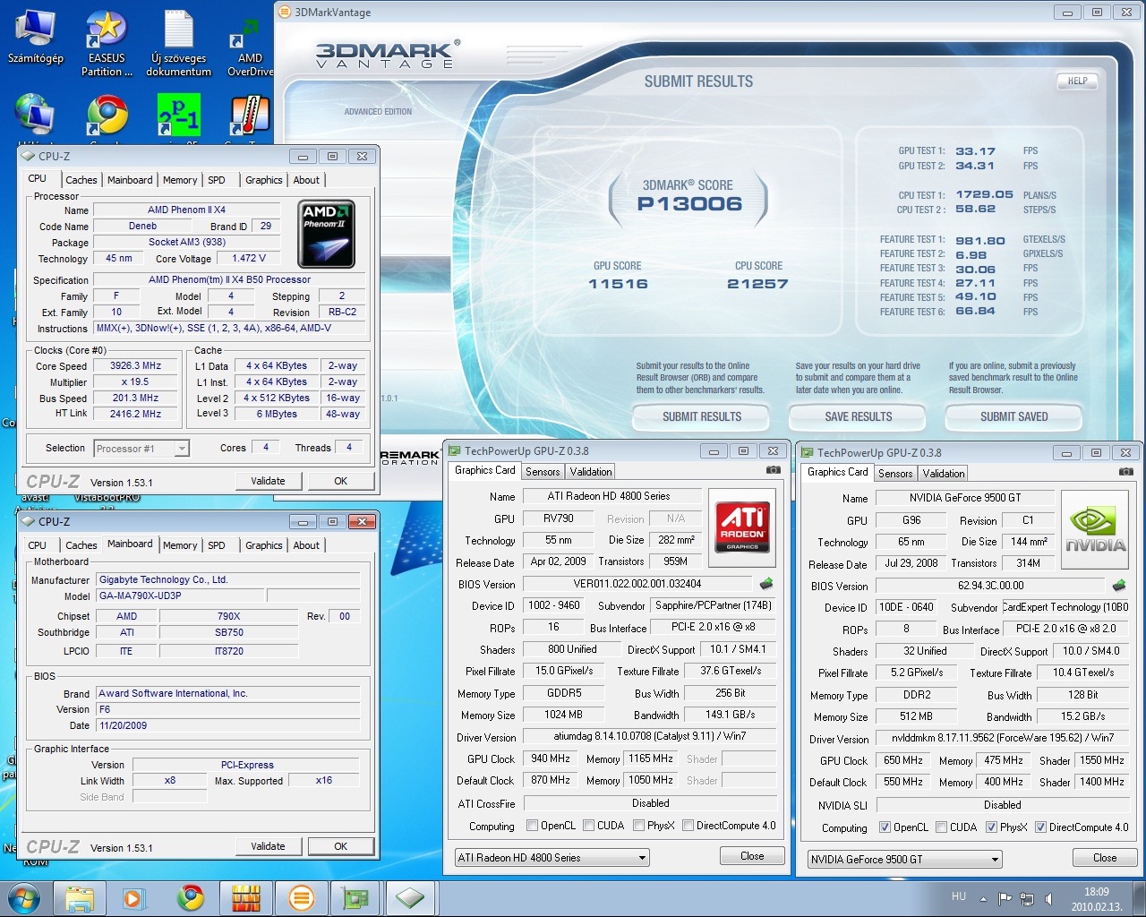Click the GA-MA790X-UD3P model field
Image resolution: width=1146 pixels, height=917 pixels.
click(x=180, y=596)
